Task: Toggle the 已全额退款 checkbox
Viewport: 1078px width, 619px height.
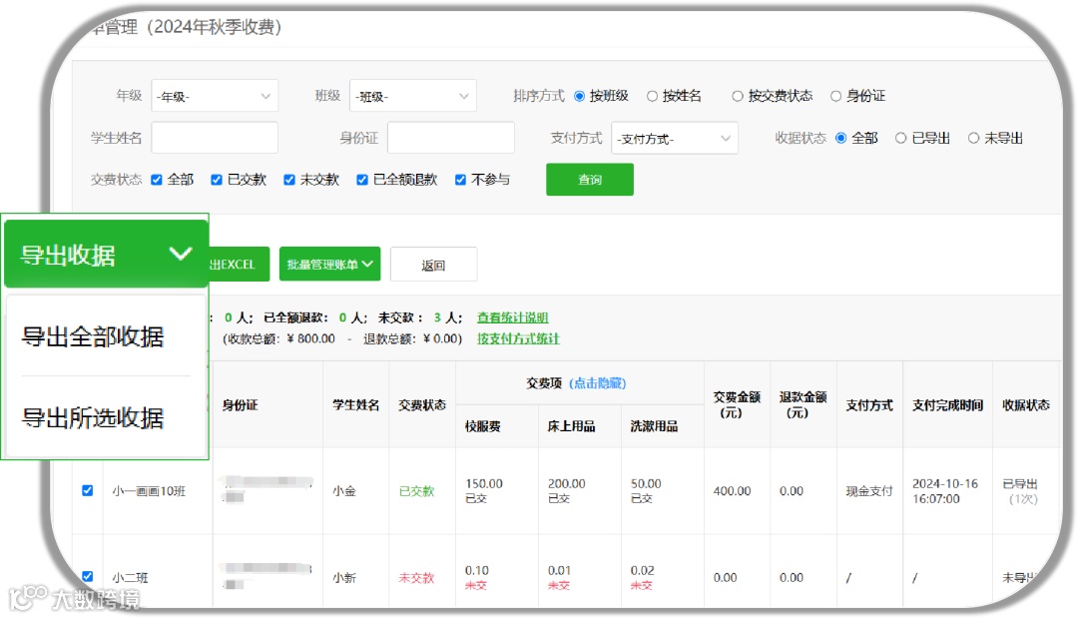Action: pyautogui.click(x=362, y=180)
